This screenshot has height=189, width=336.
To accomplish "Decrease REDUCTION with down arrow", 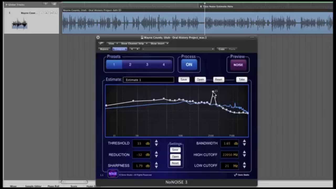I will 156,156.
